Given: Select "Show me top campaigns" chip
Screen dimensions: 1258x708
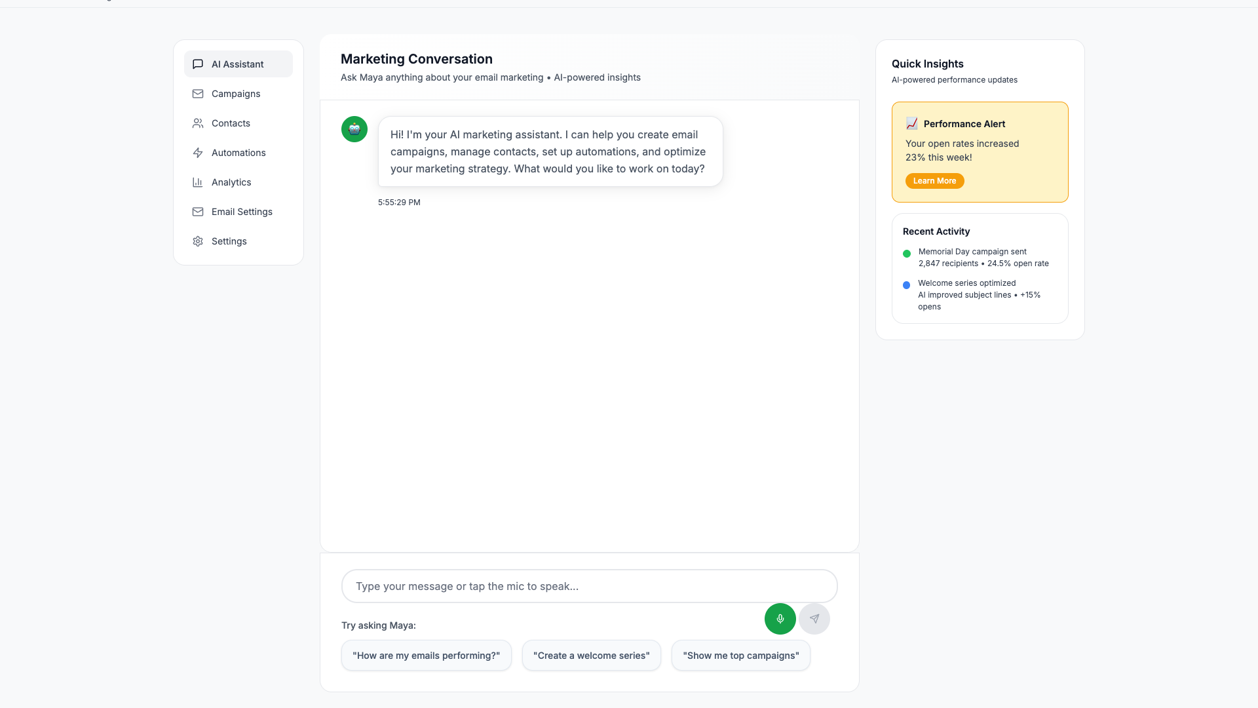Looking at the screenshot, I should (740, 655).
